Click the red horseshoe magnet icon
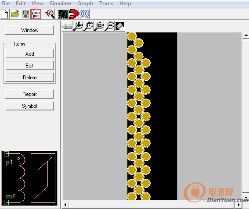Screen dimensions: 249x209 pyautogui.click(x=73, y=14)
